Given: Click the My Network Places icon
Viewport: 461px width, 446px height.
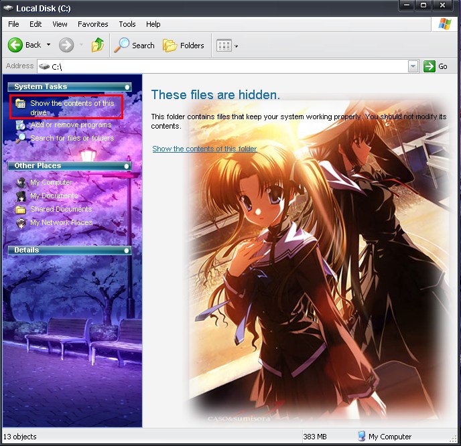Looking at the screenshot, I should click(x=21, y=223).
